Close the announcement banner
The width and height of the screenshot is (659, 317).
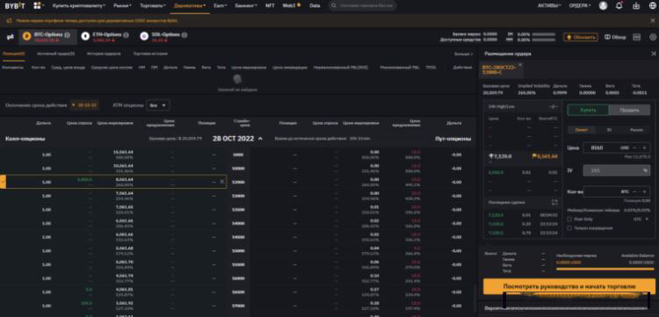tap(653, 20)
